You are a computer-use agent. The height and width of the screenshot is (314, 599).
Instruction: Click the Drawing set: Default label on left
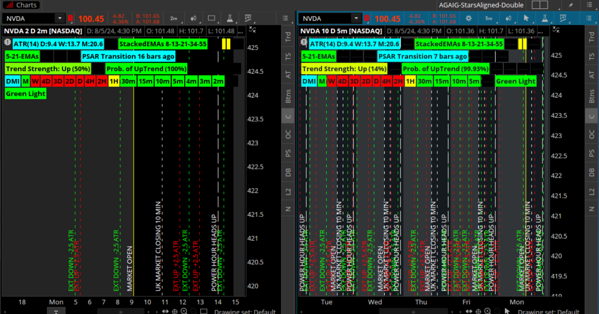click(x=245, y=311)
